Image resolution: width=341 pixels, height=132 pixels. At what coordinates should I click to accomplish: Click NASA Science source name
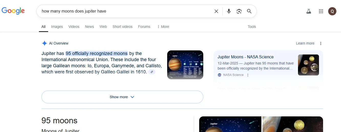[233, 75]
